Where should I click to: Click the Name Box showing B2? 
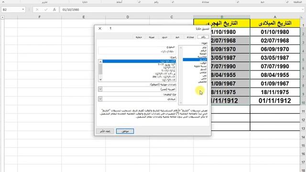click(11, 10)
